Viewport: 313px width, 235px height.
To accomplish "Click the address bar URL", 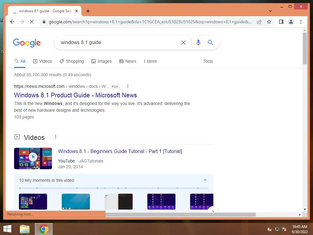I will [x=150, y=22].
